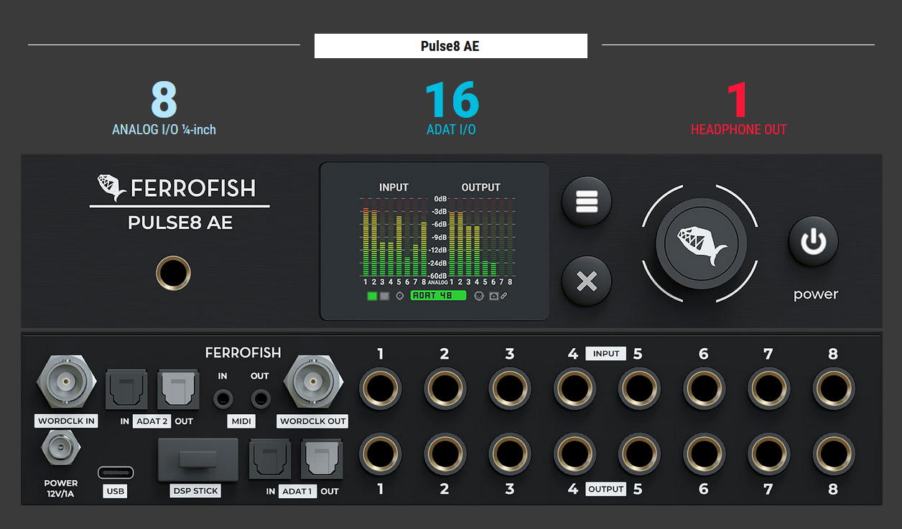Click the DSP STICK label

(195, 492)
